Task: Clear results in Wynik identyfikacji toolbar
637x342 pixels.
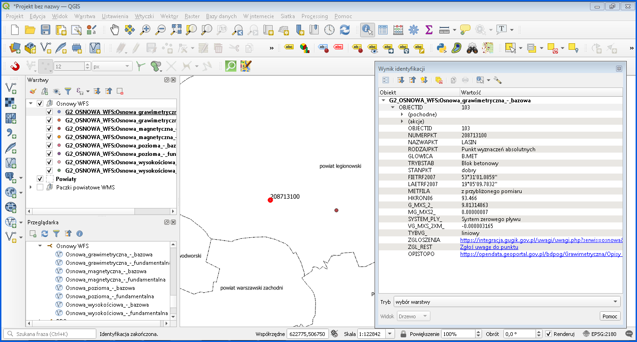Action: [439, 80]
